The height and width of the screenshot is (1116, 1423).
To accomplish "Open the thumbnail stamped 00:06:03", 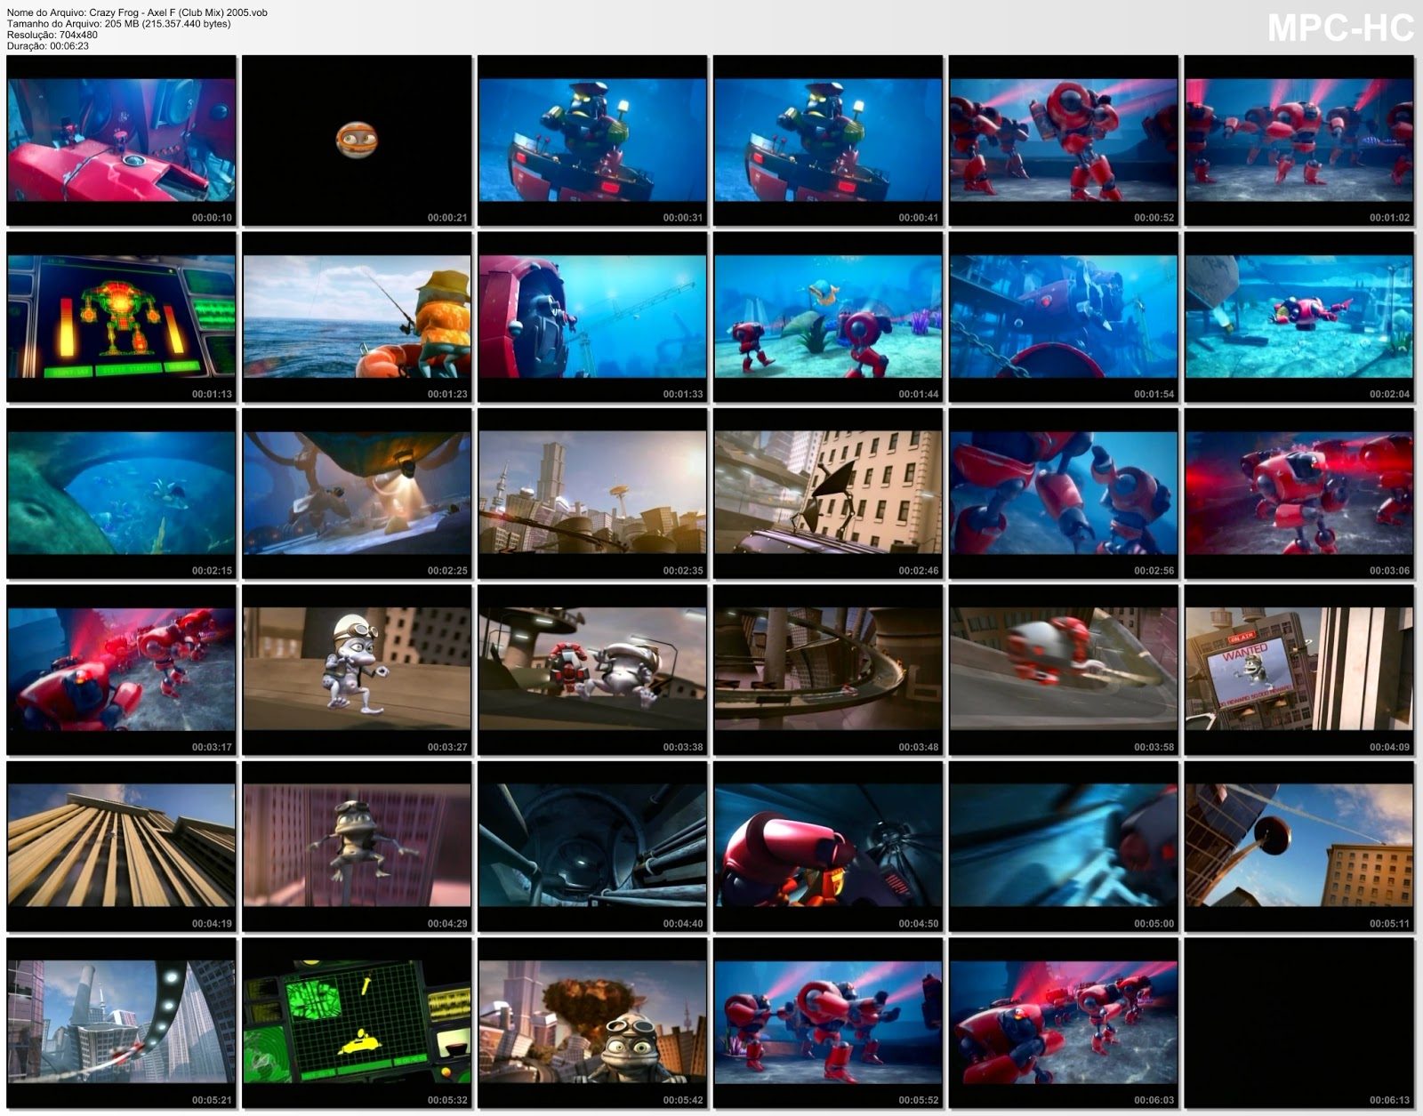I will pyautogui.click(x=1064, y=1024).
